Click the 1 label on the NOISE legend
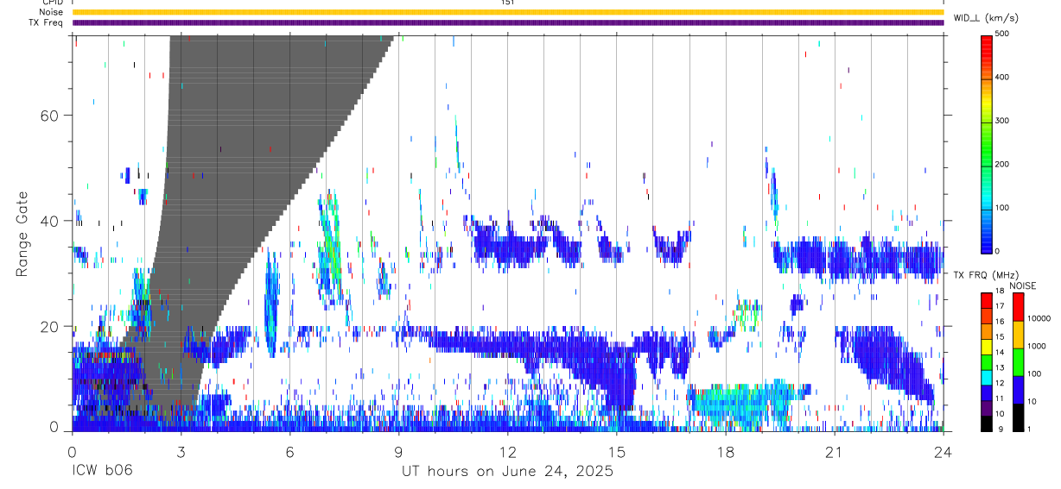The width and height of the screenshot is (1061, 489). 1030,429
